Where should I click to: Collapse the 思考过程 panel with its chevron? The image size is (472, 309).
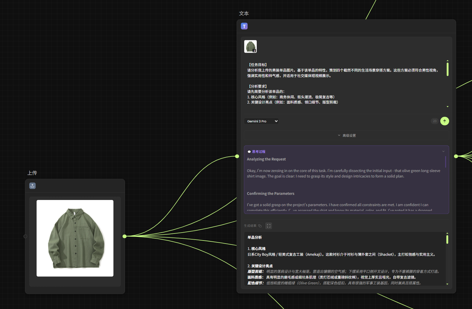(x=443, y=151)
